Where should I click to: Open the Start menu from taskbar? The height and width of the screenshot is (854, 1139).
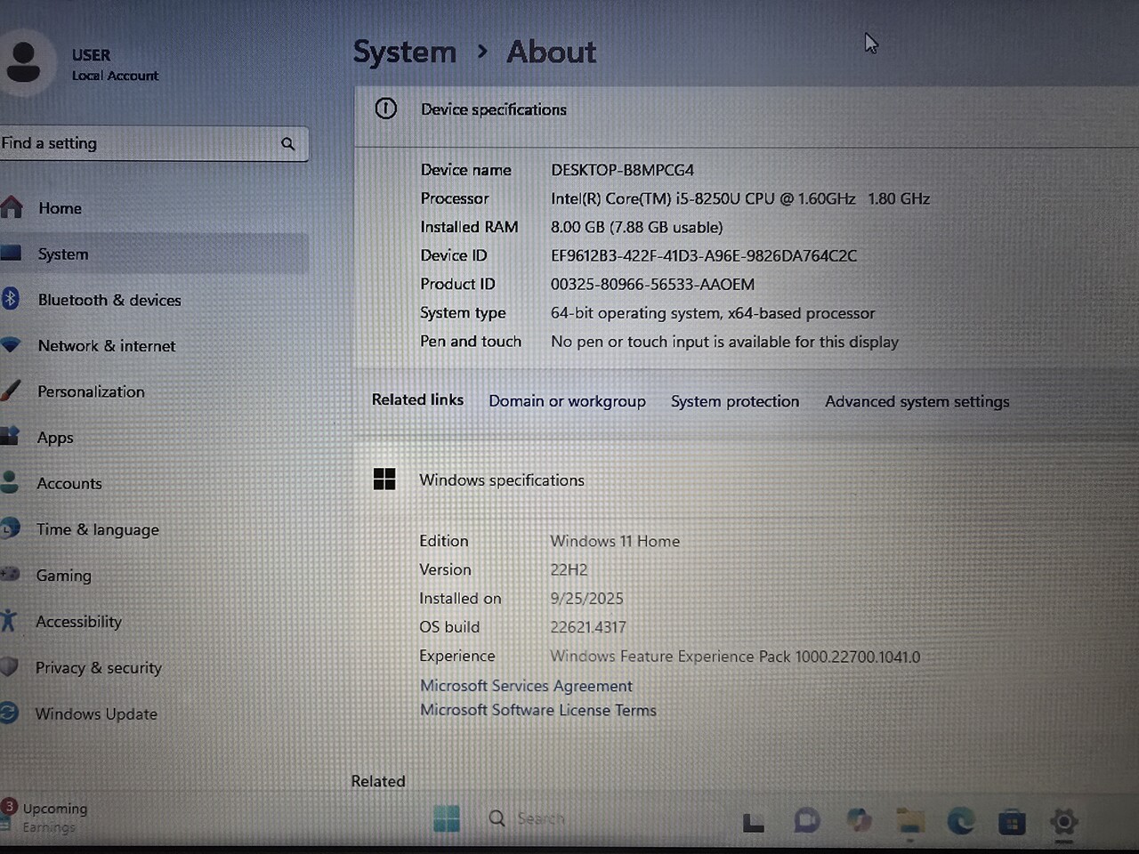tap(447, 818)
